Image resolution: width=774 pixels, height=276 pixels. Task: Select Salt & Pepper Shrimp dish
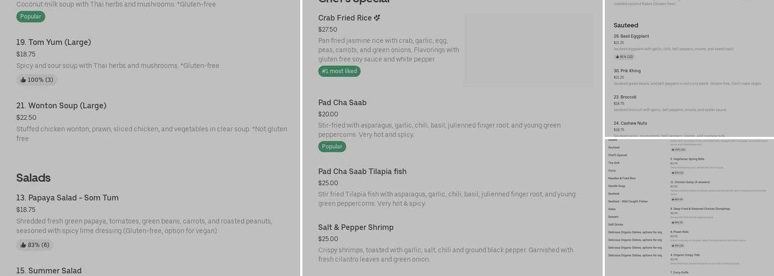(x=355, y=227)
